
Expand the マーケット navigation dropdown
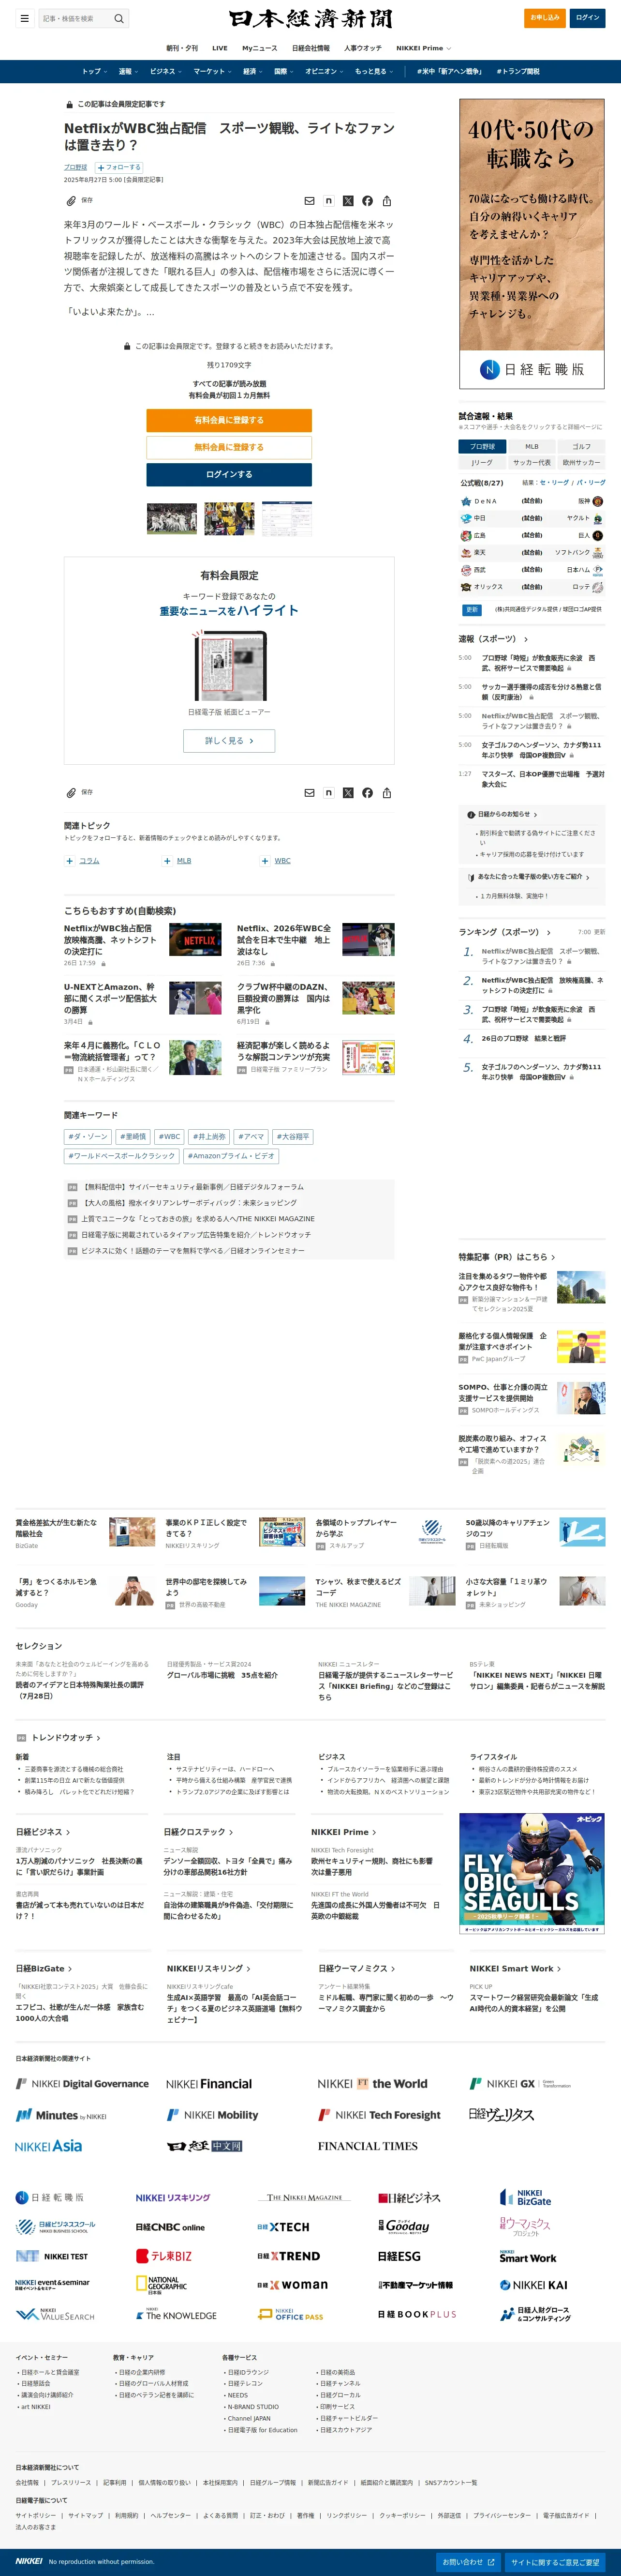212,71
